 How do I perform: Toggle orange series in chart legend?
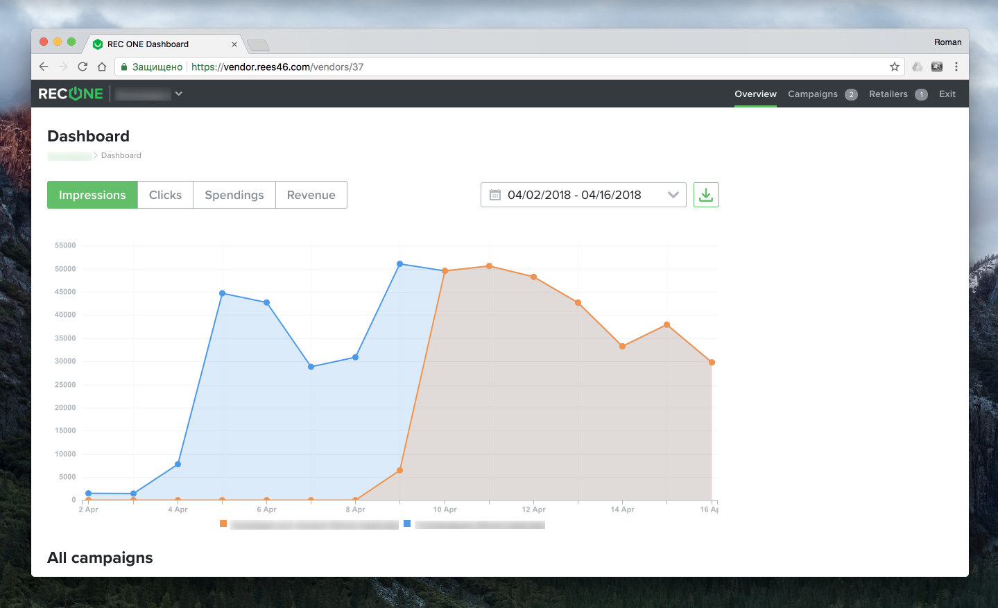click(223, 524)
